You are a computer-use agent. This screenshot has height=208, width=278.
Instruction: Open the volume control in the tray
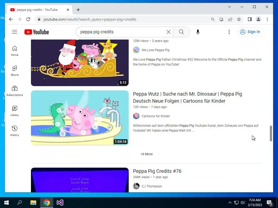click(x=243, y=203)
